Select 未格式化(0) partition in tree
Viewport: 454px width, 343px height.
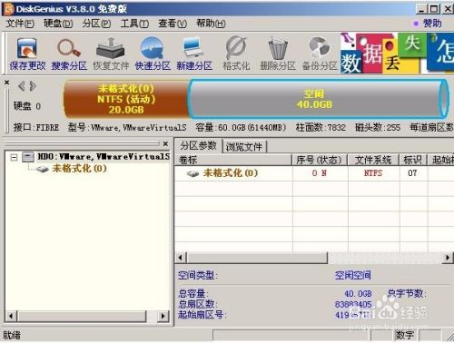click(79, 169)
